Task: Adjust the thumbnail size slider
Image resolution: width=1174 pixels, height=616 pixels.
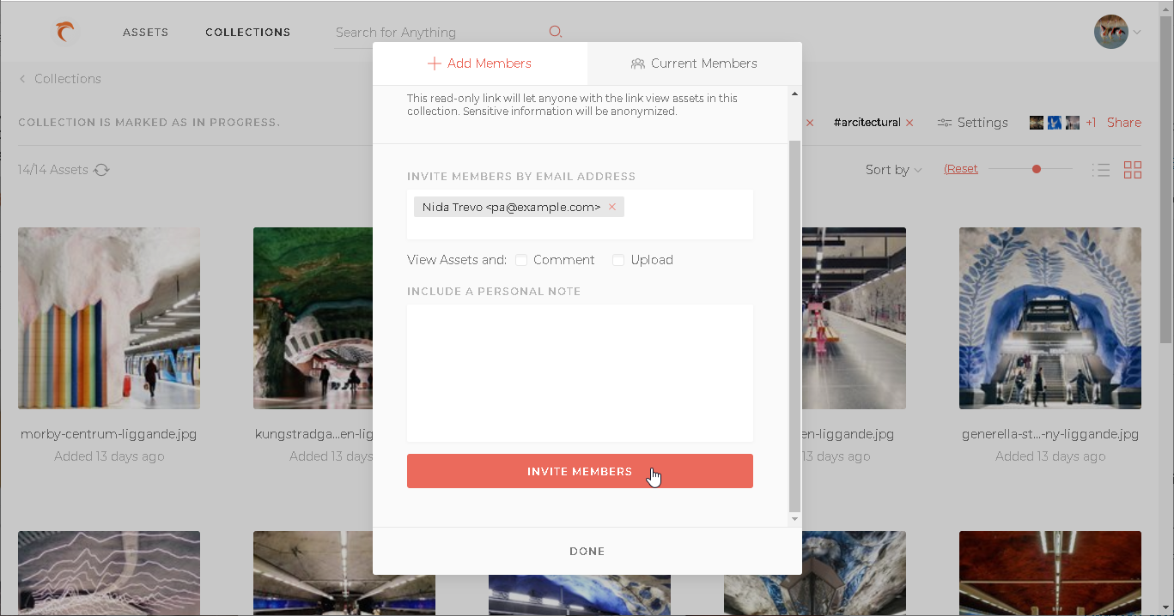Action: click(x=1037, y=169)
